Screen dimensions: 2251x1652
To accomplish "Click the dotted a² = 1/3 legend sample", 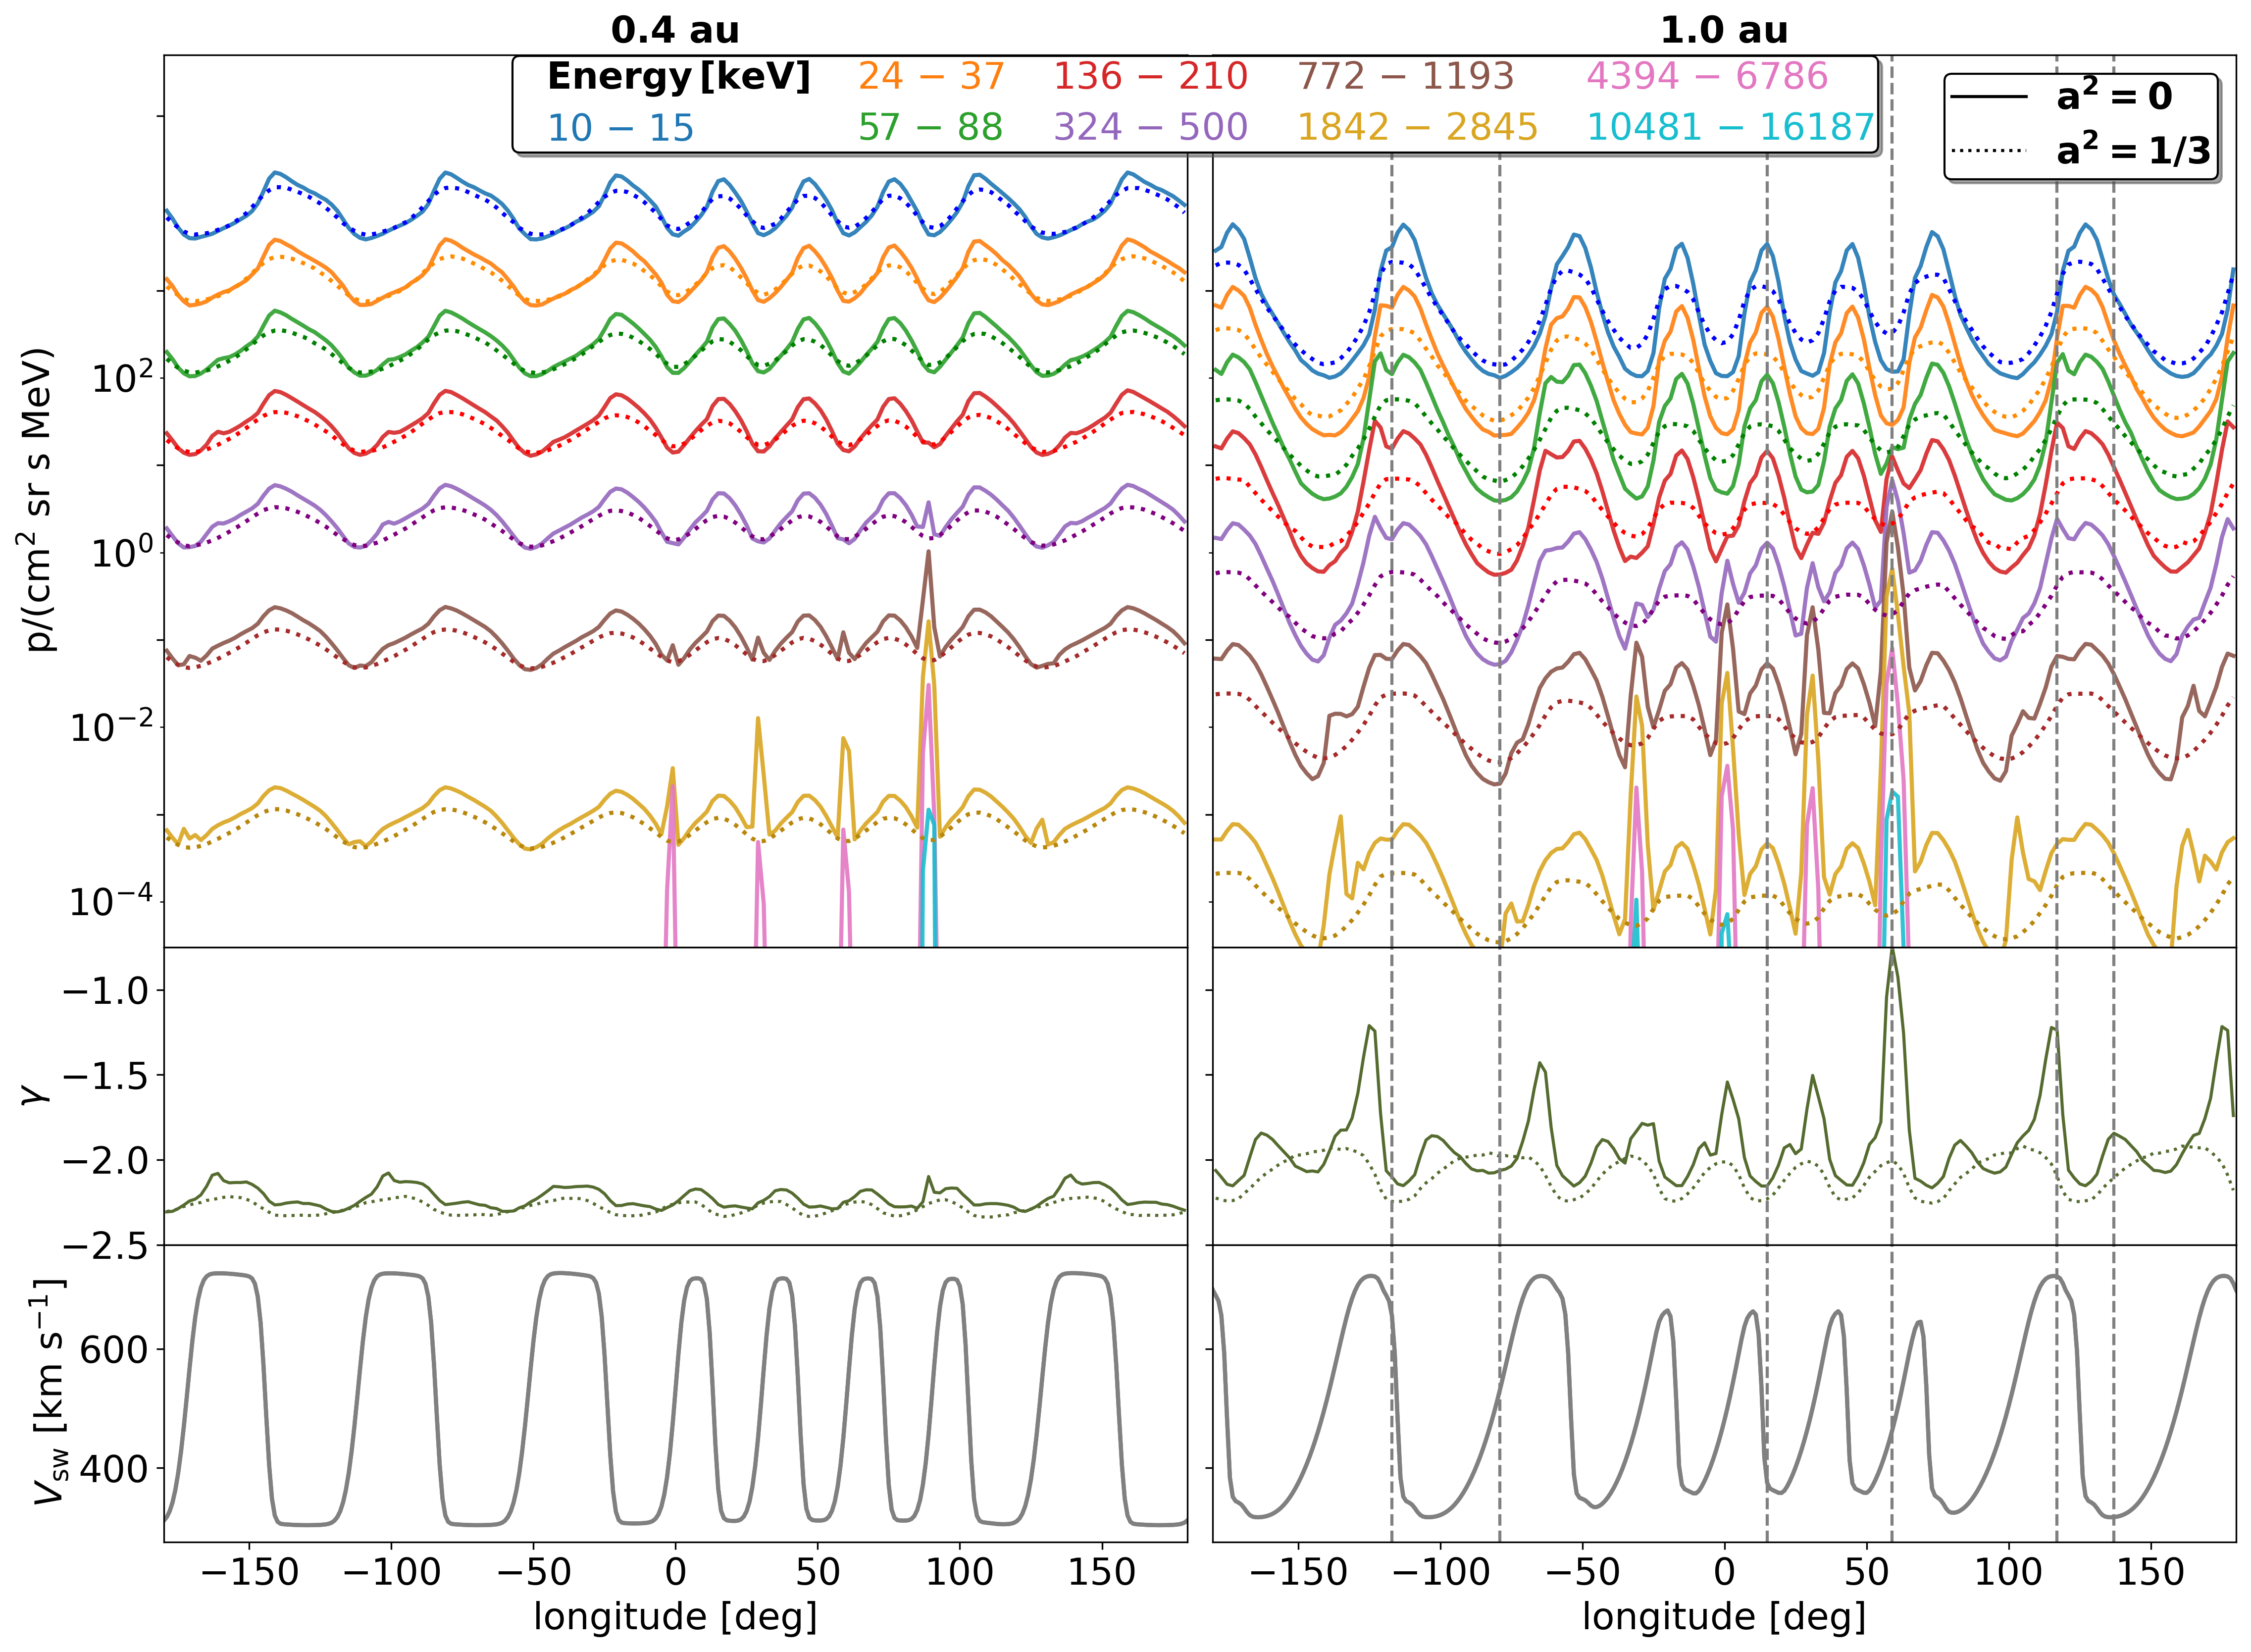I will tap(1988, 152).
